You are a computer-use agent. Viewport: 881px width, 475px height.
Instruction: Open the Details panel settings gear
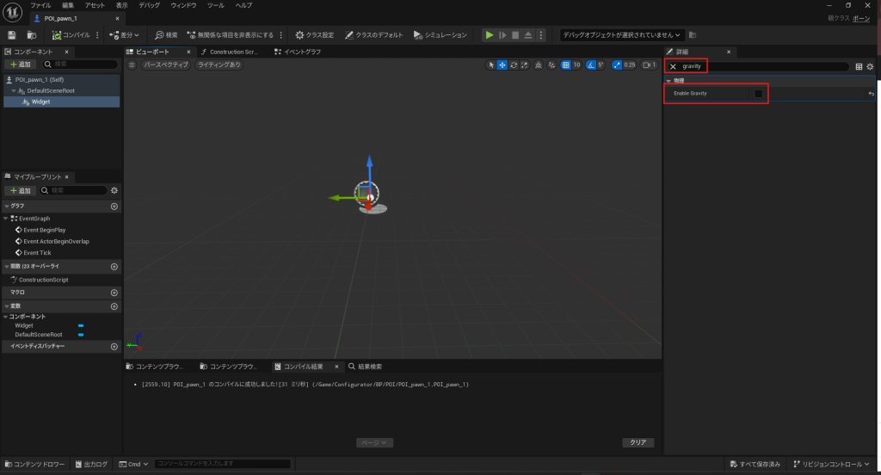870,66
